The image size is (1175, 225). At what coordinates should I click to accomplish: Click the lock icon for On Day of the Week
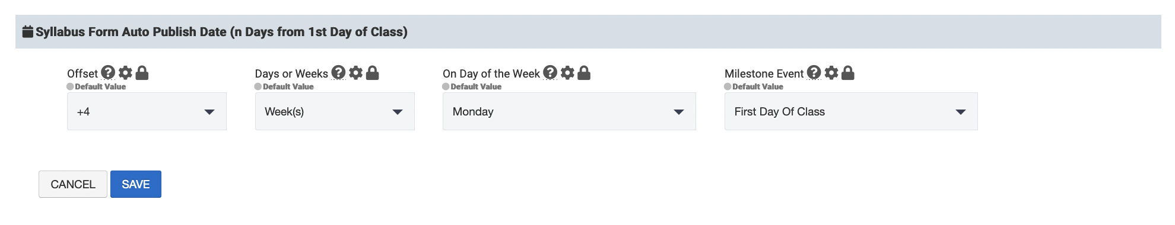[x=584, y=73]
